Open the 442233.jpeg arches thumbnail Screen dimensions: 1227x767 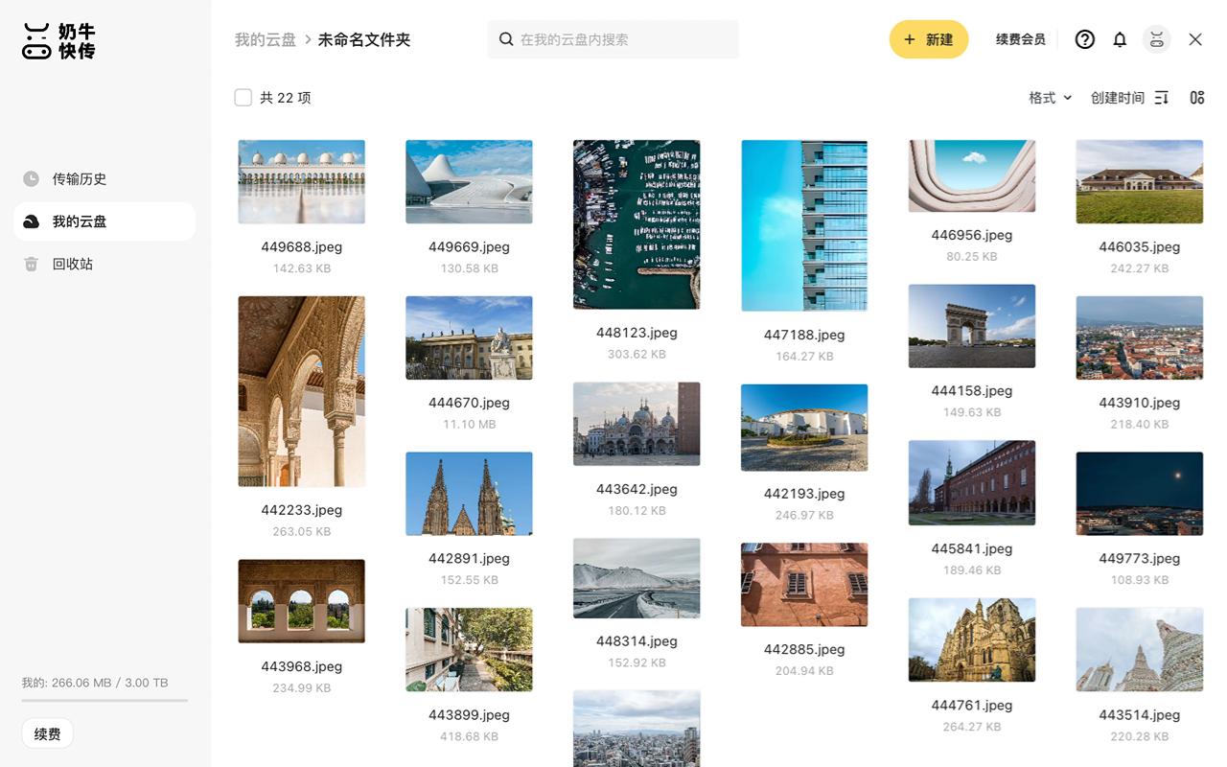pos(302,391)
